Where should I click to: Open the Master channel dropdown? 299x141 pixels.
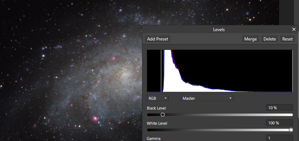tap(207, 98)
